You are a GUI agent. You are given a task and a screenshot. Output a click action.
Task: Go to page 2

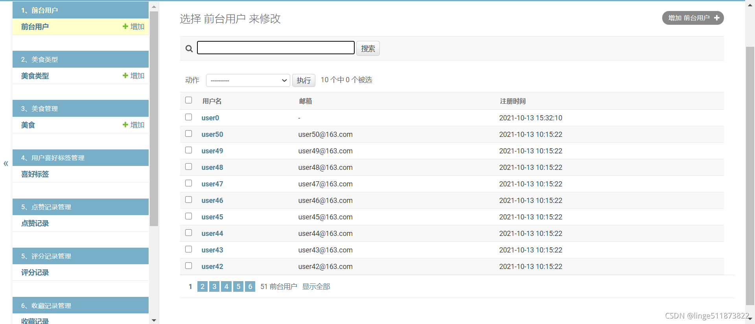tap(203, 286)
